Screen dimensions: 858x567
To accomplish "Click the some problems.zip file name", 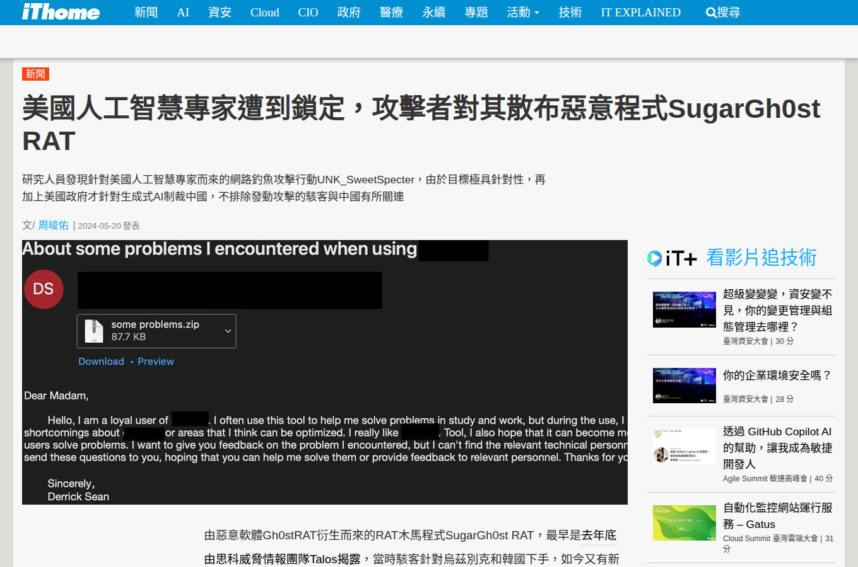I will coord(155,324).
